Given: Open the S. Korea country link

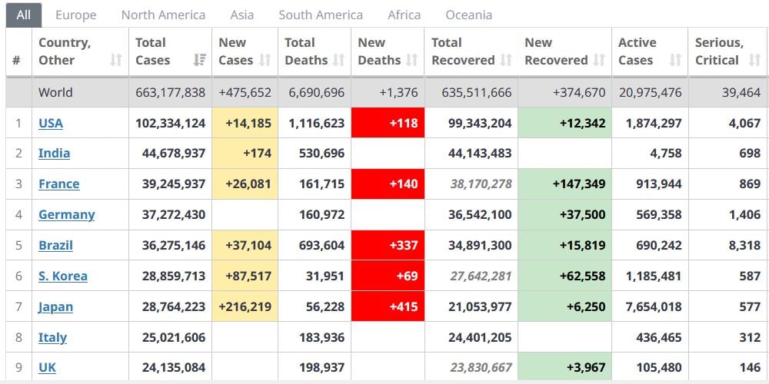Looking at the screenshot, I should [63, 276].
